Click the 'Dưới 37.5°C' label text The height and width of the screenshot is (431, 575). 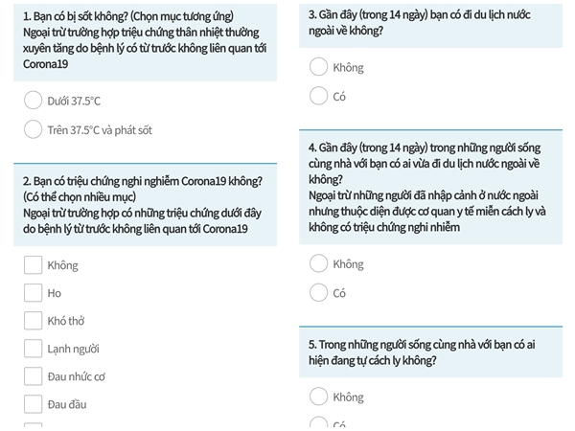[74, 101]
